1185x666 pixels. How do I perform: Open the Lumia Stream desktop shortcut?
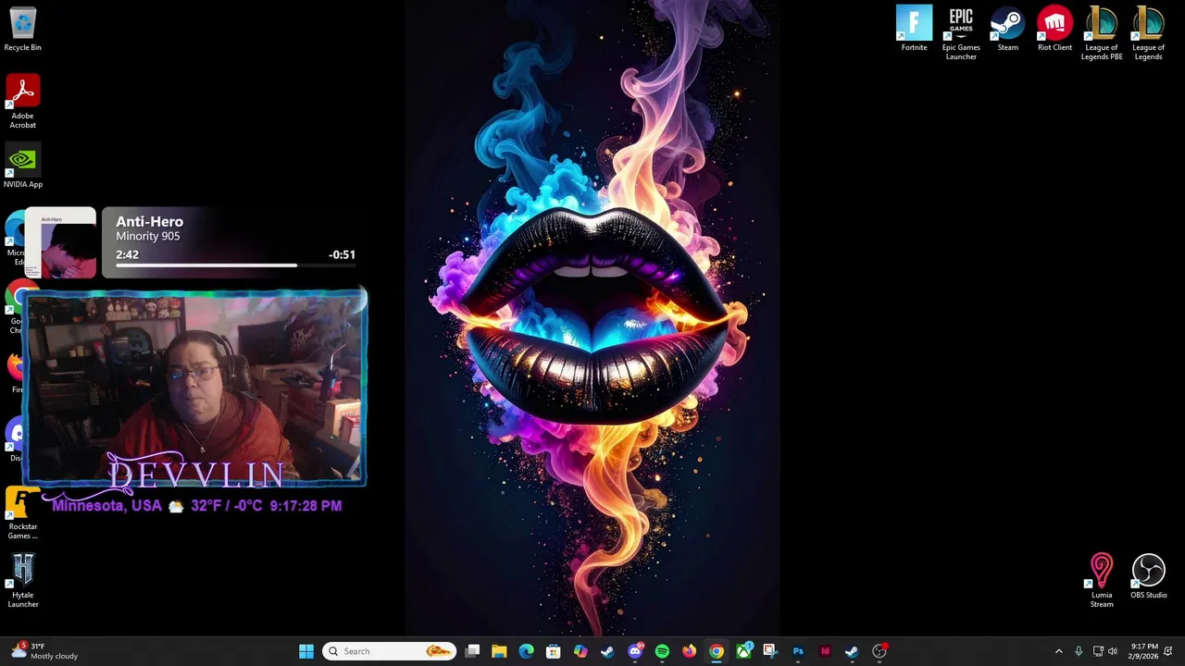[x=1102, y=581]
